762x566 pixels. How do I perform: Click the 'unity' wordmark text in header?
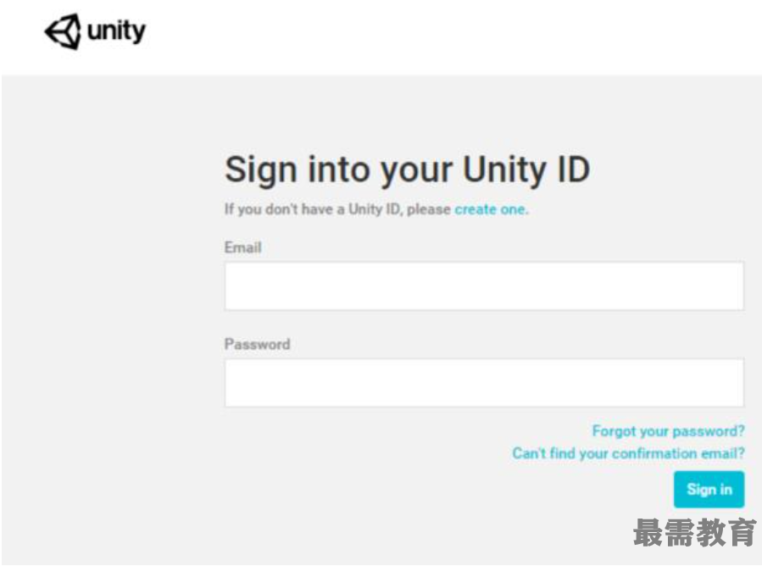tap(116, 31)
